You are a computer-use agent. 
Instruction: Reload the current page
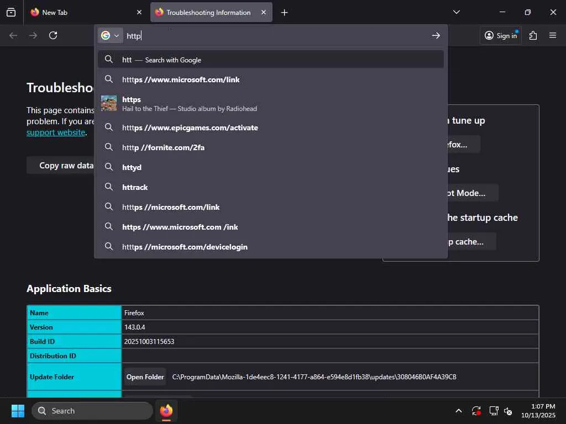coord(53,35)
